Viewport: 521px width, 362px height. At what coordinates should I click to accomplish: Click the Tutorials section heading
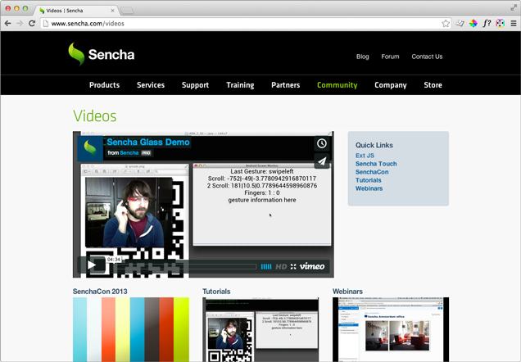tap(216, 292)
